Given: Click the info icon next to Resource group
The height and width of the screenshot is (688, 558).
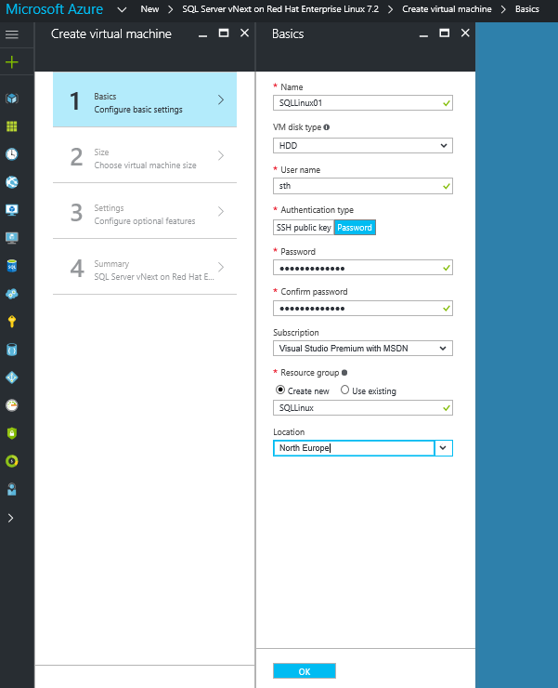Looking at the screenshot, I should [344, 373].
